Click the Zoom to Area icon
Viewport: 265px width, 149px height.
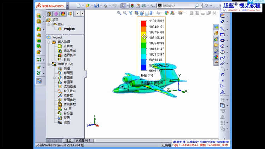click(x=125, y=13)
